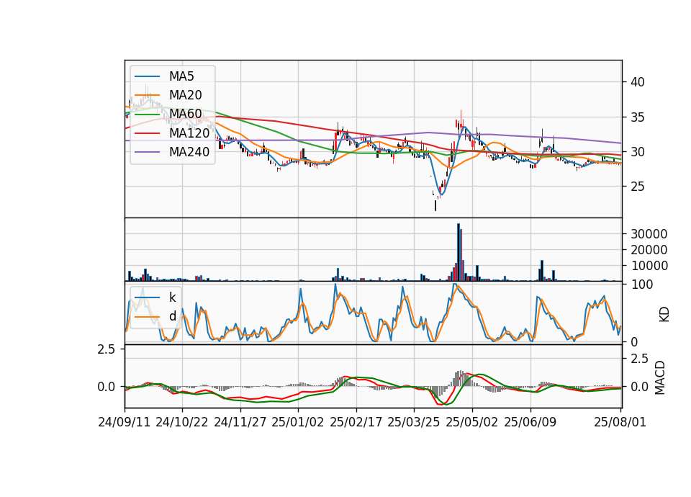Click the volume axis value 30000

tap(649, 234)
